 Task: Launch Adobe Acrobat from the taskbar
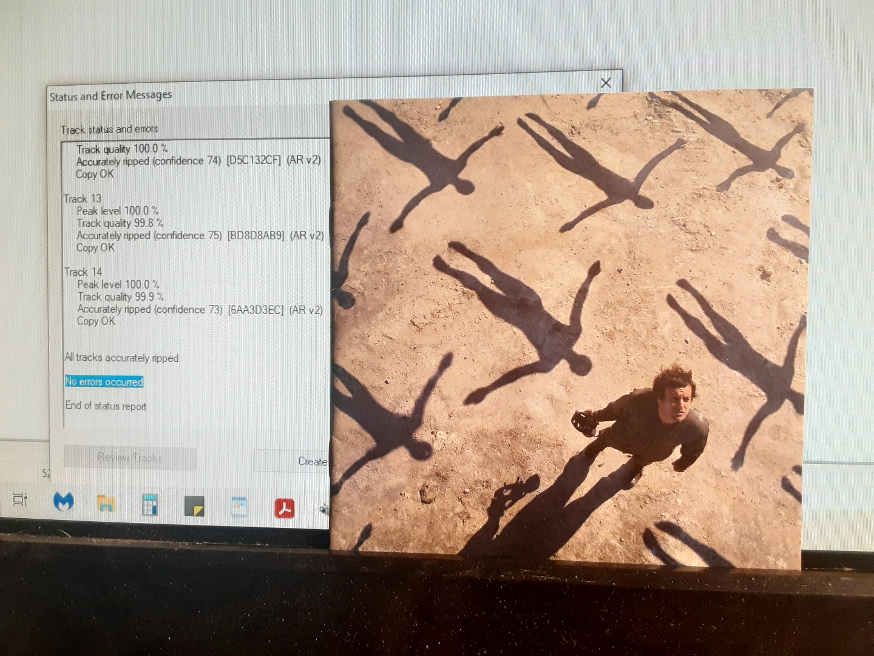(x=284, y=508)
